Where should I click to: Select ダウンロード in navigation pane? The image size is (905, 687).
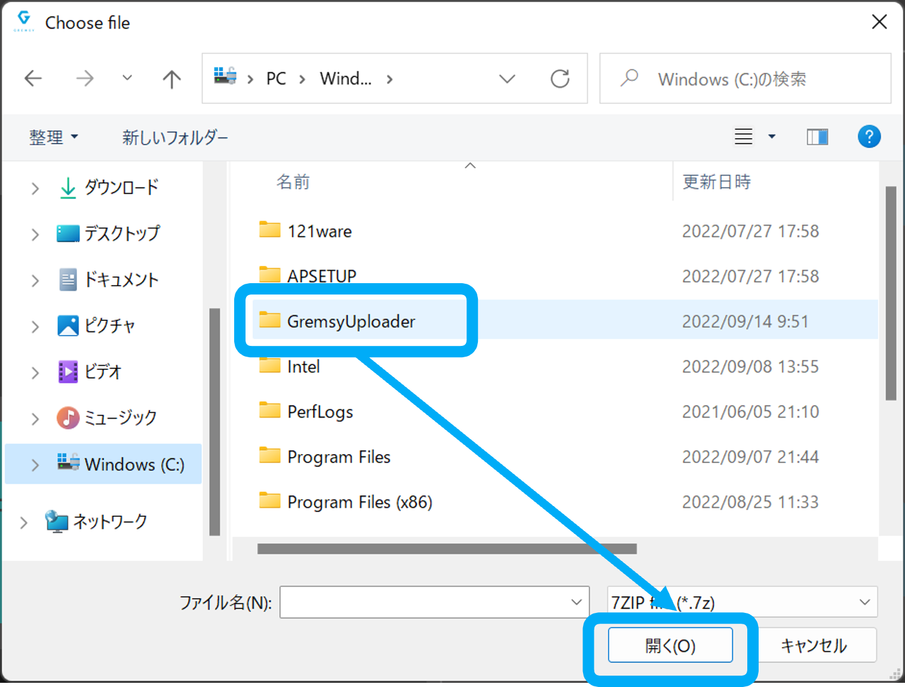click(109, 187)
